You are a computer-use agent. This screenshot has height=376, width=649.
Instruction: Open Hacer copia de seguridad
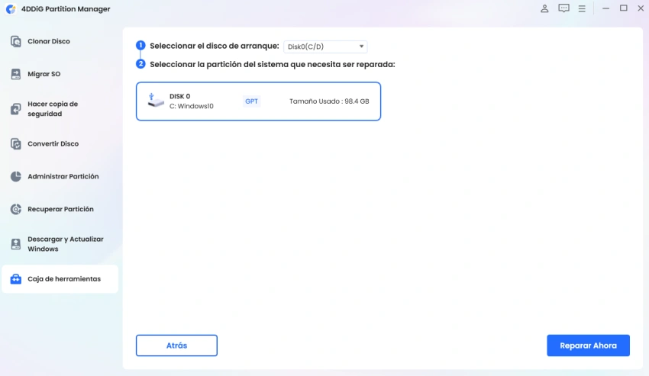click(x=60, y=109)
